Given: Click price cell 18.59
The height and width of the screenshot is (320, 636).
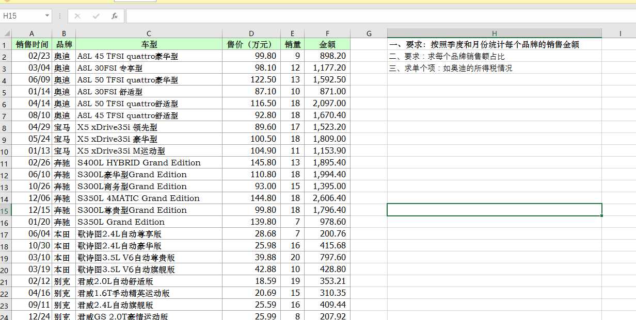Looking at the screenshot, I should 251,281.
